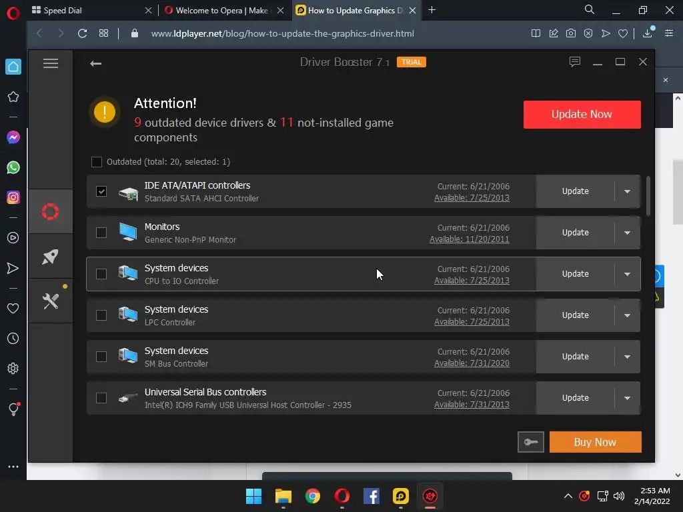
Task: Open a new Opera tab
Action: point(432,10)
